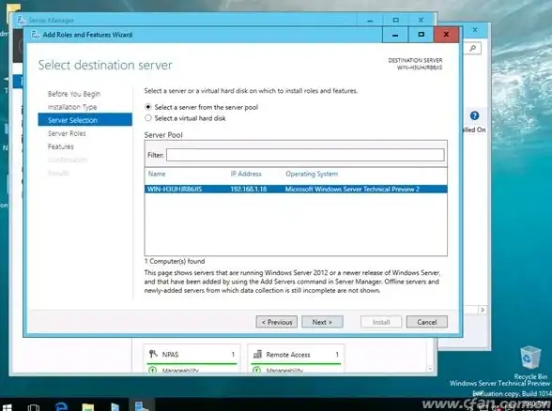This screenshot has height=411, width=552.
Task: Select server row WIN-H3UHJR86JIS
Action: coord(296,189)
